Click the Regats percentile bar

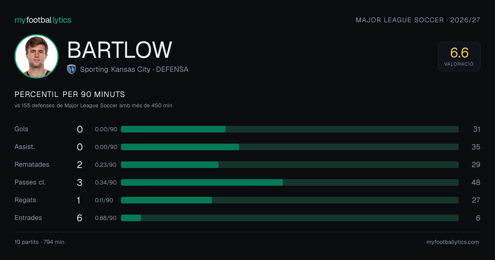(290, 200)
